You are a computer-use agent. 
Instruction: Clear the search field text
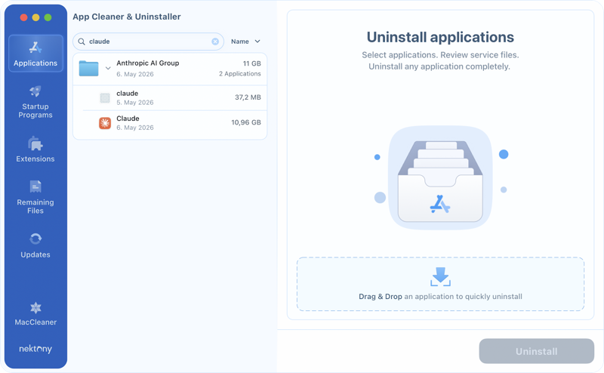[x=215, y=42]
